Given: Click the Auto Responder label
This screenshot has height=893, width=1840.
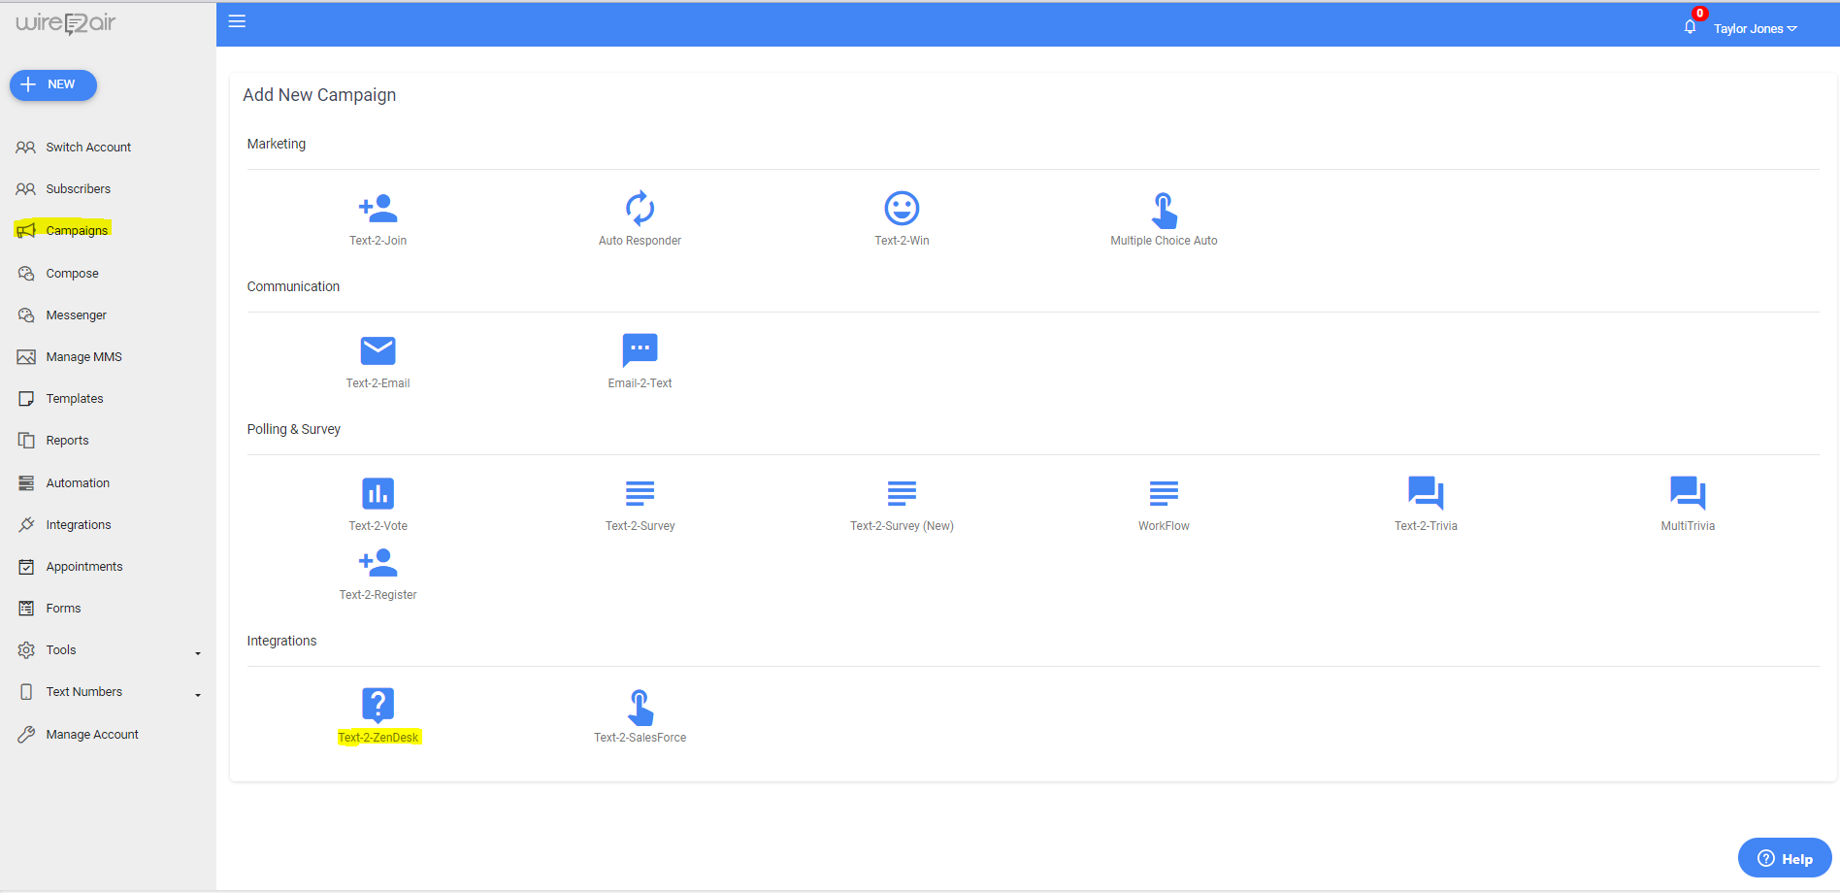Looking at the screenshot, I should click(x=640, y=241).
